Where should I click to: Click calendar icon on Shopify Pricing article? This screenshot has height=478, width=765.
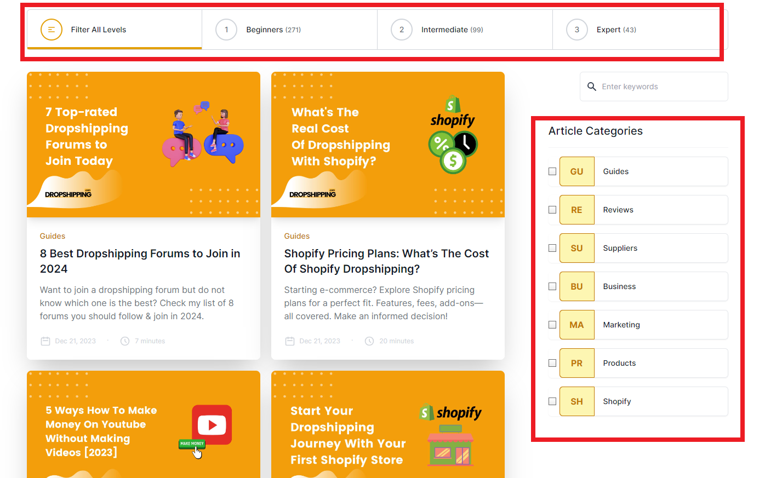point(290,341)
